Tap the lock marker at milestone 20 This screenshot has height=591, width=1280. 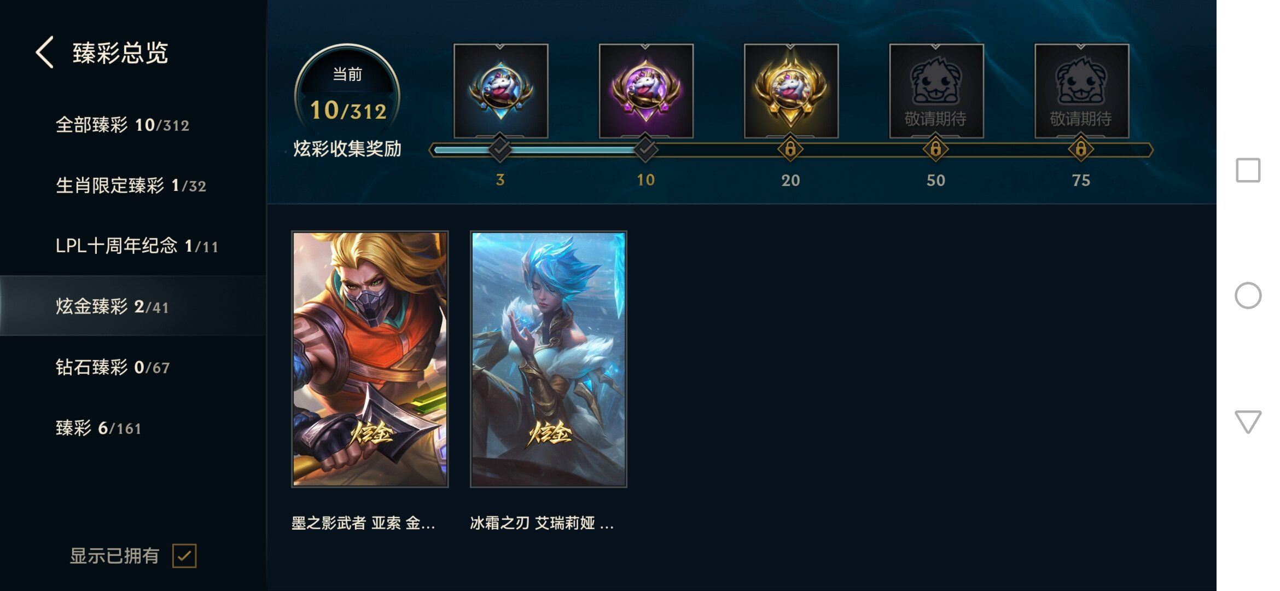pos(790,149)
